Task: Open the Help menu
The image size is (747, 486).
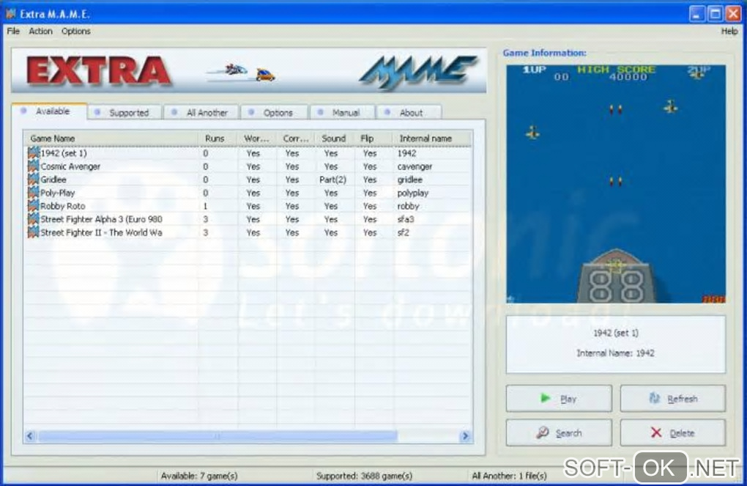Action: click(729, 31)
